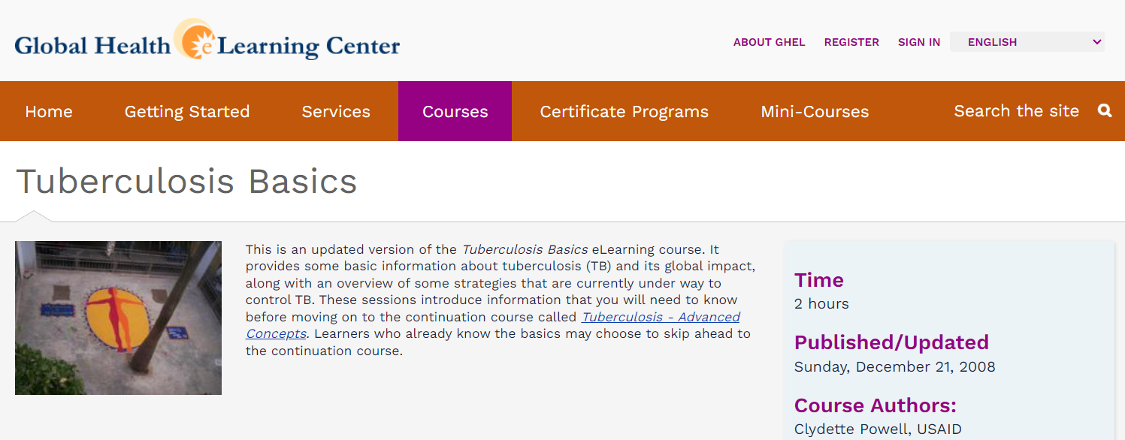This screenshot has width=1125, height=440.
Task: Go to Getting Started section
Action: (187, 112)
